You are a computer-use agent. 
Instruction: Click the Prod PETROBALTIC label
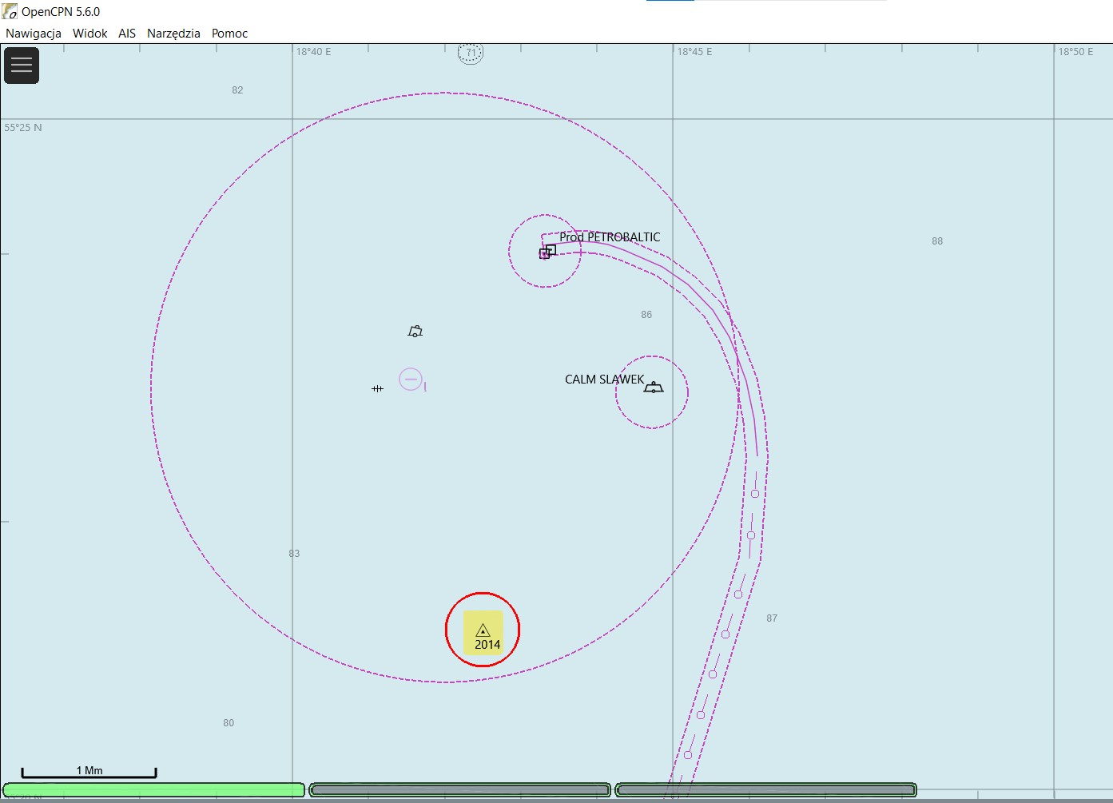610,237
